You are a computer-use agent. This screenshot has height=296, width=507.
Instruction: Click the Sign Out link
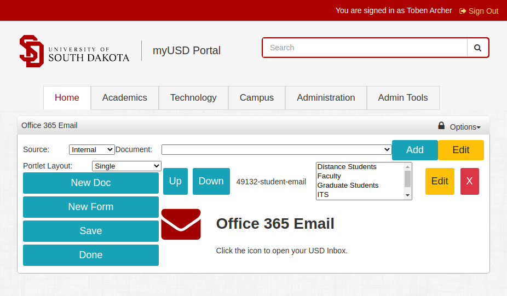(x=479, y=11)
